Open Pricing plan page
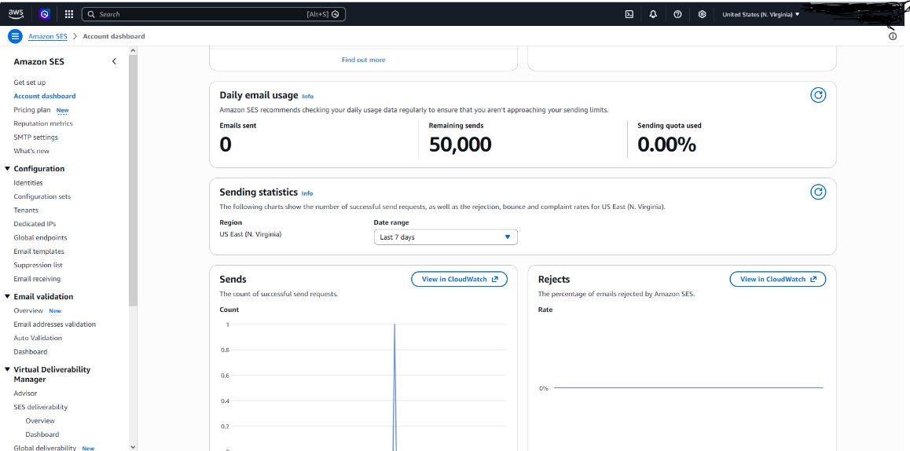The width and height of the screenshot is (910, 451). [32, 110]
